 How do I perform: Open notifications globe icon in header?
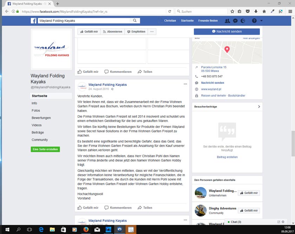pos(243,21)
